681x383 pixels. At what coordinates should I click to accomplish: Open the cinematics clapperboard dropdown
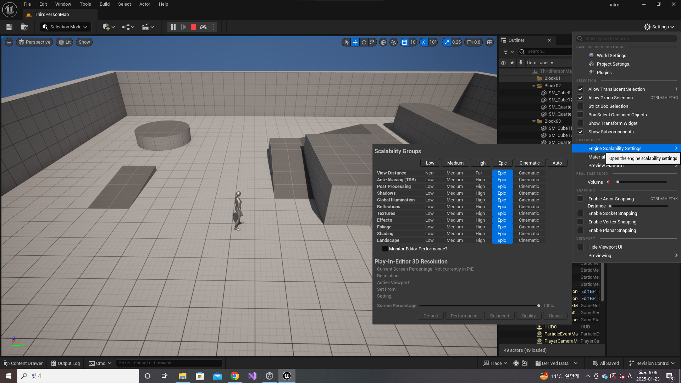point(148,27)
